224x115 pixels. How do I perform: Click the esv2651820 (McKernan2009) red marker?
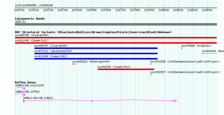[74, 64]
